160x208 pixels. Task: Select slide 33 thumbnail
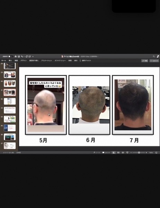[x=10, y=110]
